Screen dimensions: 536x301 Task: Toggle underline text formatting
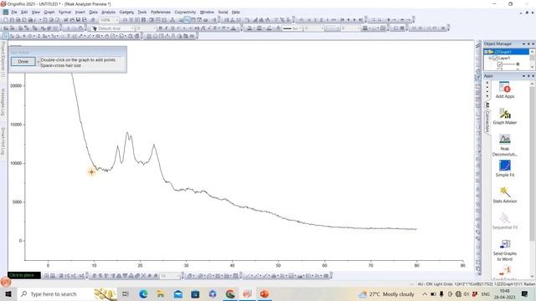[x=173, y=28]
